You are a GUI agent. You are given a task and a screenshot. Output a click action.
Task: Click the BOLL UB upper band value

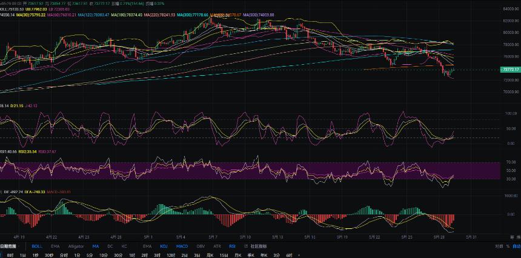click(36, 9)
